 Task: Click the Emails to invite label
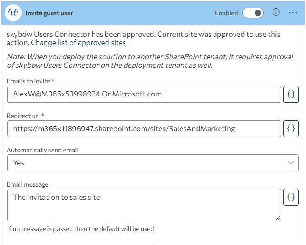28,81
